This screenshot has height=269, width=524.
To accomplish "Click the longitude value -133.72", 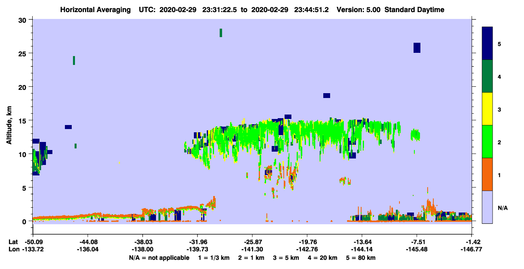I will 33,249.
